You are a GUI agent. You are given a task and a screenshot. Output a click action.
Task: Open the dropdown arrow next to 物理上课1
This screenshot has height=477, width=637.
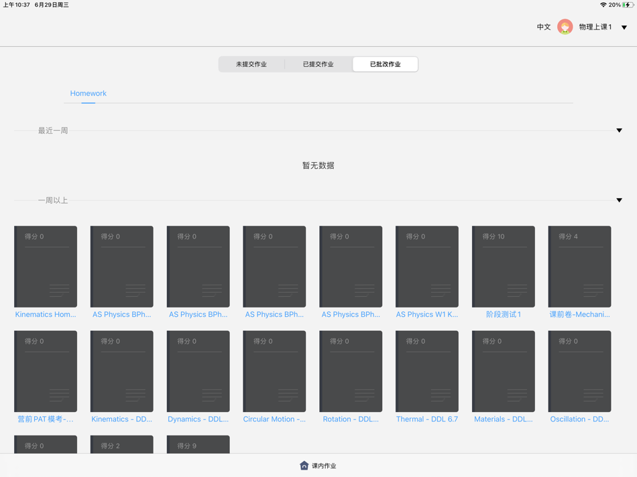coord(624,27)
